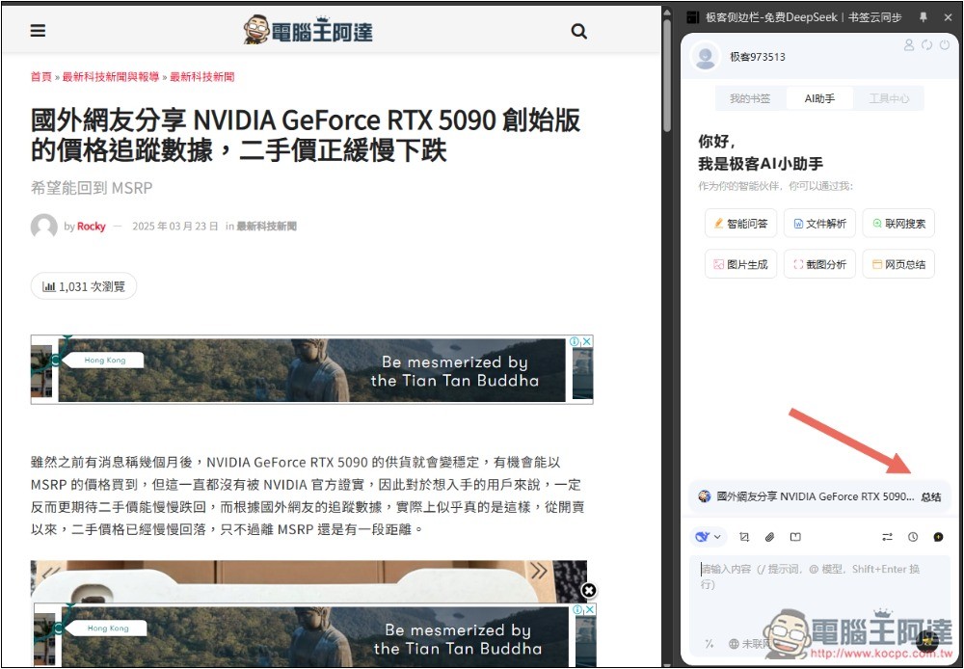Click the 网页总结 button
This screenshot has width=964, height=669.
tap(898, 264)
